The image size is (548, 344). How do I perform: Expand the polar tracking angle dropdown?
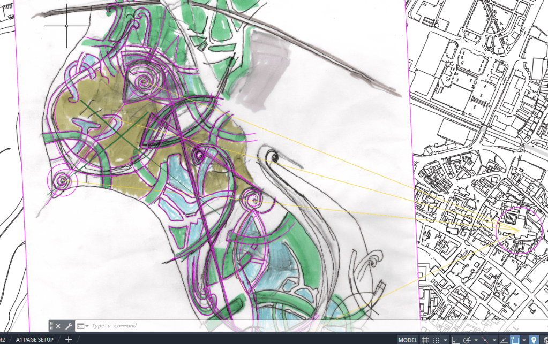pos(476,340)
